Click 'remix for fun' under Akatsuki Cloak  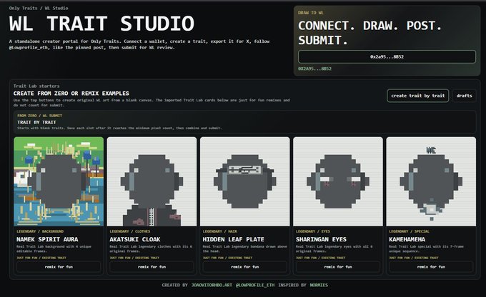point(152,266)
